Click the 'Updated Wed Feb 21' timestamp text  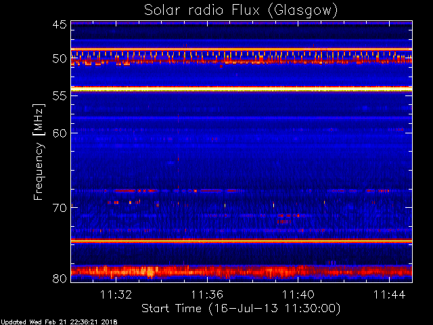click(59, 322)
